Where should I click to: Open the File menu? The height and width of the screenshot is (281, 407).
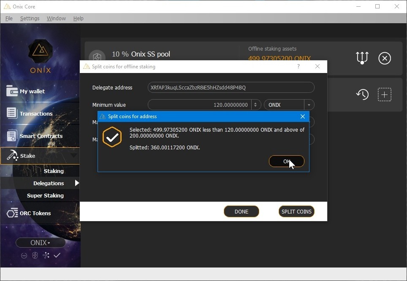click(9, 19)
